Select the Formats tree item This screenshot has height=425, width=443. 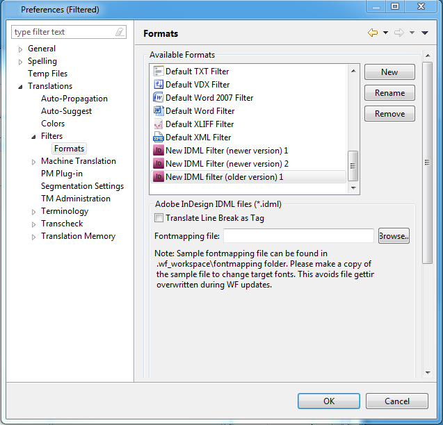(70, 149)
